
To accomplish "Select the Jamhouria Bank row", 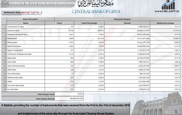I will (x=91, y=31).
